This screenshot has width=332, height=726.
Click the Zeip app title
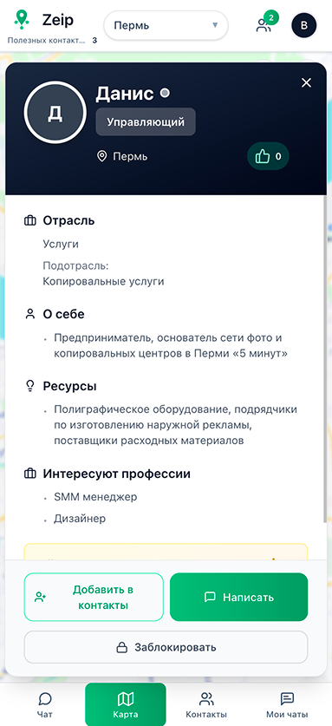point(58,20)
